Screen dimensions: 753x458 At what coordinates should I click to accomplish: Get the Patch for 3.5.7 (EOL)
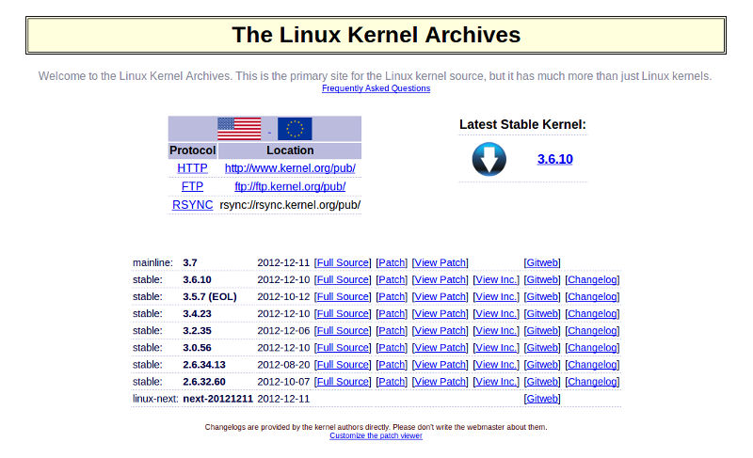[x=392, y=297]
